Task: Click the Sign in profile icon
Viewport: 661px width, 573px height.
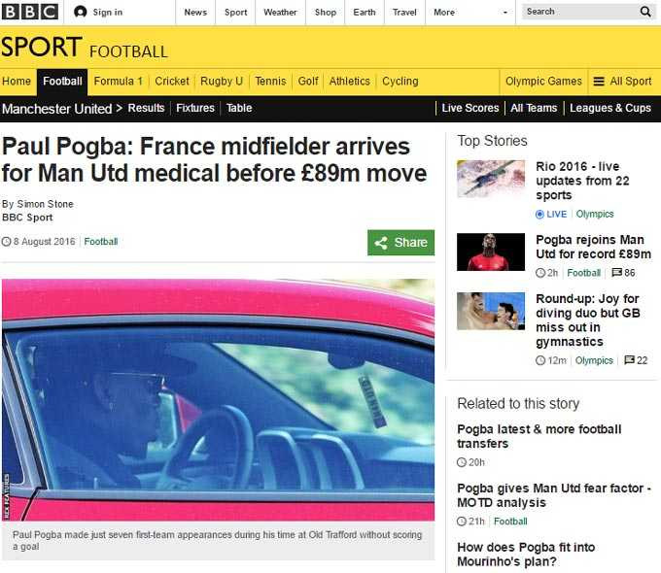Action: tap(80, 12)
